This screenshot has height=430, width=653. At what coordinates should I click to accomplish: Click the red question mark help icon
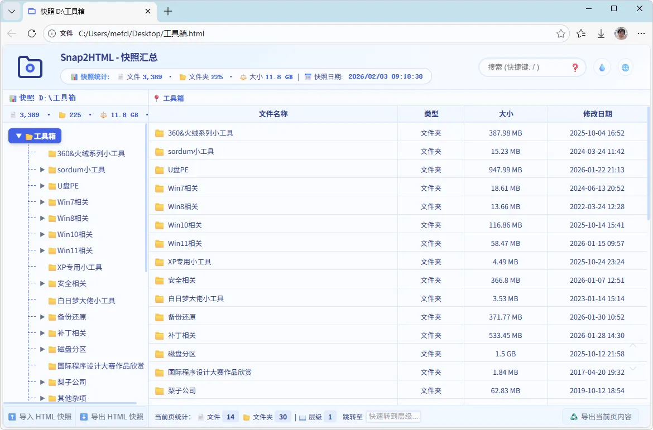point(575,67)
